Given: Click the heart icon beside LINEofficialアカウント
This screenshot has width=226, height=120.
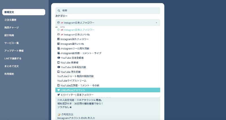Looking at the screenshot, I should point(58,90).
